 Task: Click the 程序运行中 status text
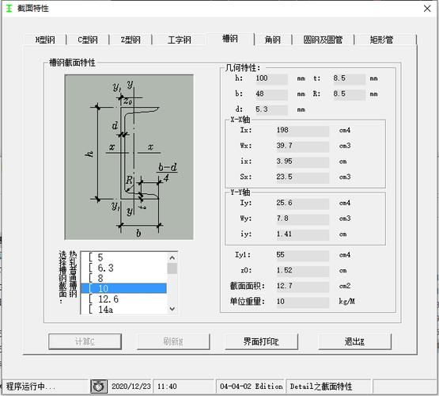click(x=31, y=386)
